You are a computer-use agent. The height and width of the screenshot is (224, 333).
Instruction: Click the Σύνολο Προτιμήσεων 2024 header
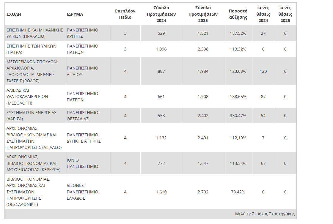click(161, 14)
